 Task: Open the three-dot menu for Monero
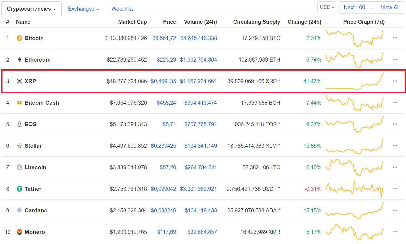pyautogui.click(x=395, y=232)
